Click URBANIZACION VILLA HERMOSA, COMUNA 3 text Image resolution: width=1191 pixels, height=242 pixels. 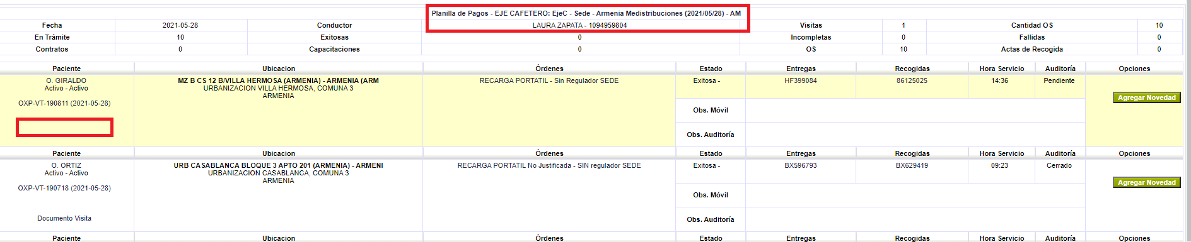pos(278,88)
